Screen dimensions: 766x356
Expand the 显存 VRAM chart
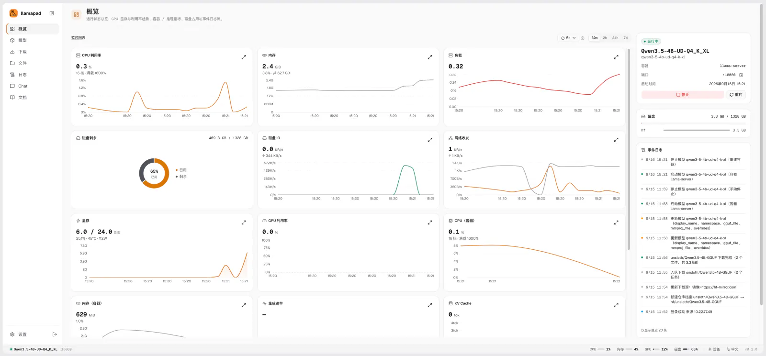[244, 222]
